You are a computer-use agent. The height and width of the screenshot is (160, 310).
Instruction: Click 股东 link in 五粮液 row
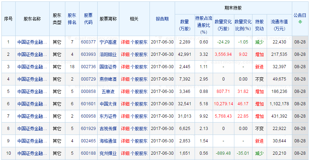tap(143, 91)
